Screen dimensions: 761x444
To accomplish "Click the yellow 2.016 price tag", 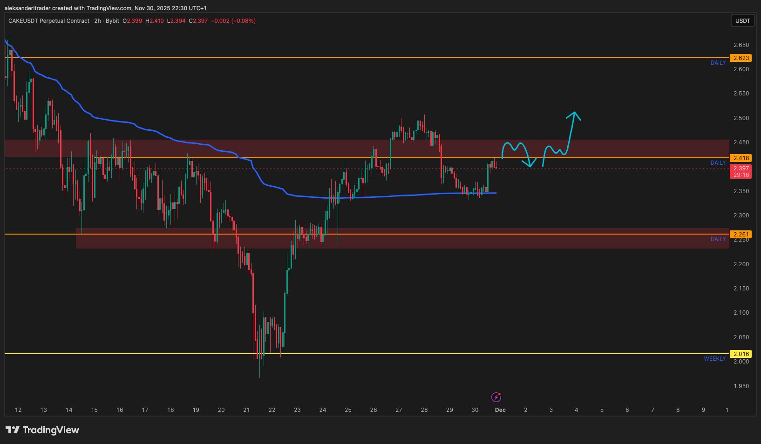I will 741,354.
